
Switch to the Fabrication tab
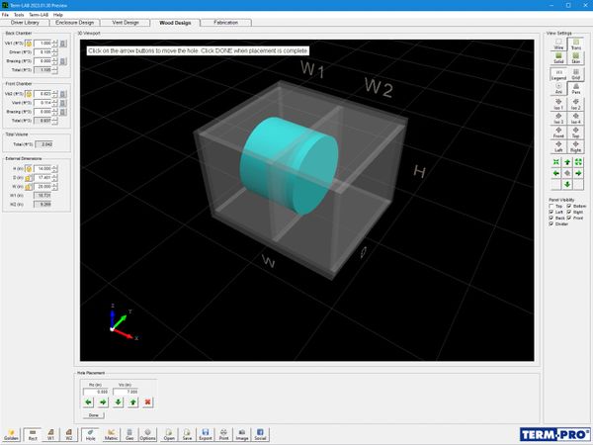point(225,23)
